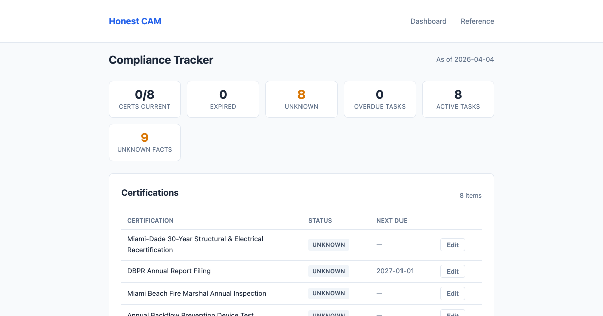Click UNKNOWN status for Fire Marshal inspection
The width and height of the screenshot is (603, 316).
(329, 293)
